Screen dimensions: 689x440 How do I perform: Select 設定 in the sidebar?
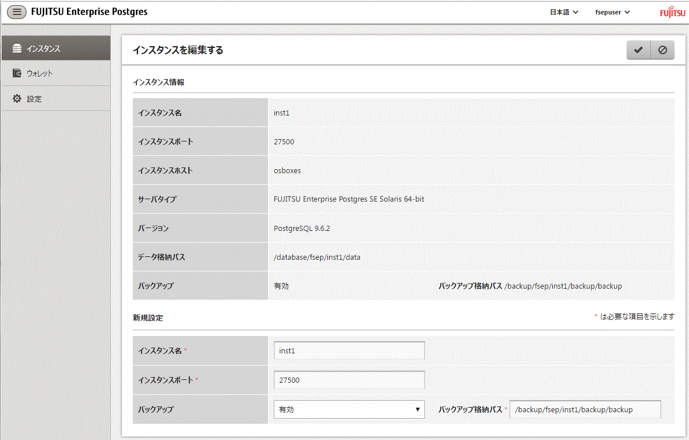[56, 98]
